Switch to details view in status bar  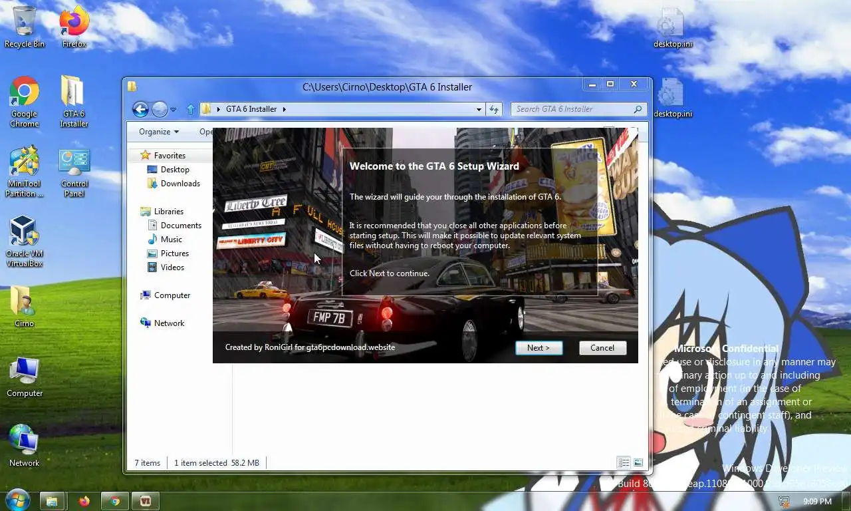pyautogui.click(x=624, y=462)
